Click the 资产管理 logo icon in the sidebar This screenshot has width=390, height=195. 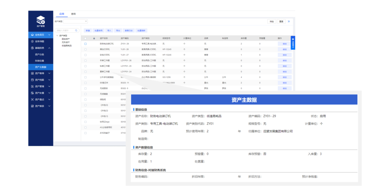[41, 20]
